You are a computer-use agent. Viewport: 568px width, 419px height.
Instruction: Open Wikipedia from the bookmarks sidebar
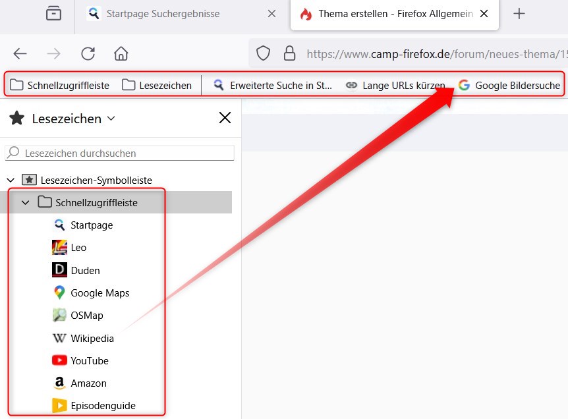tap(92, 338)
